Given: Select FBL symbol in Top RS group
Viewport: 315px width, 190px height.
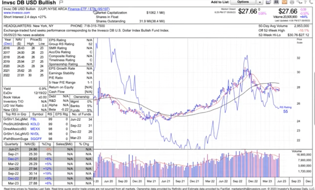Looking at the screenshot, I should [x=35, y=120].
